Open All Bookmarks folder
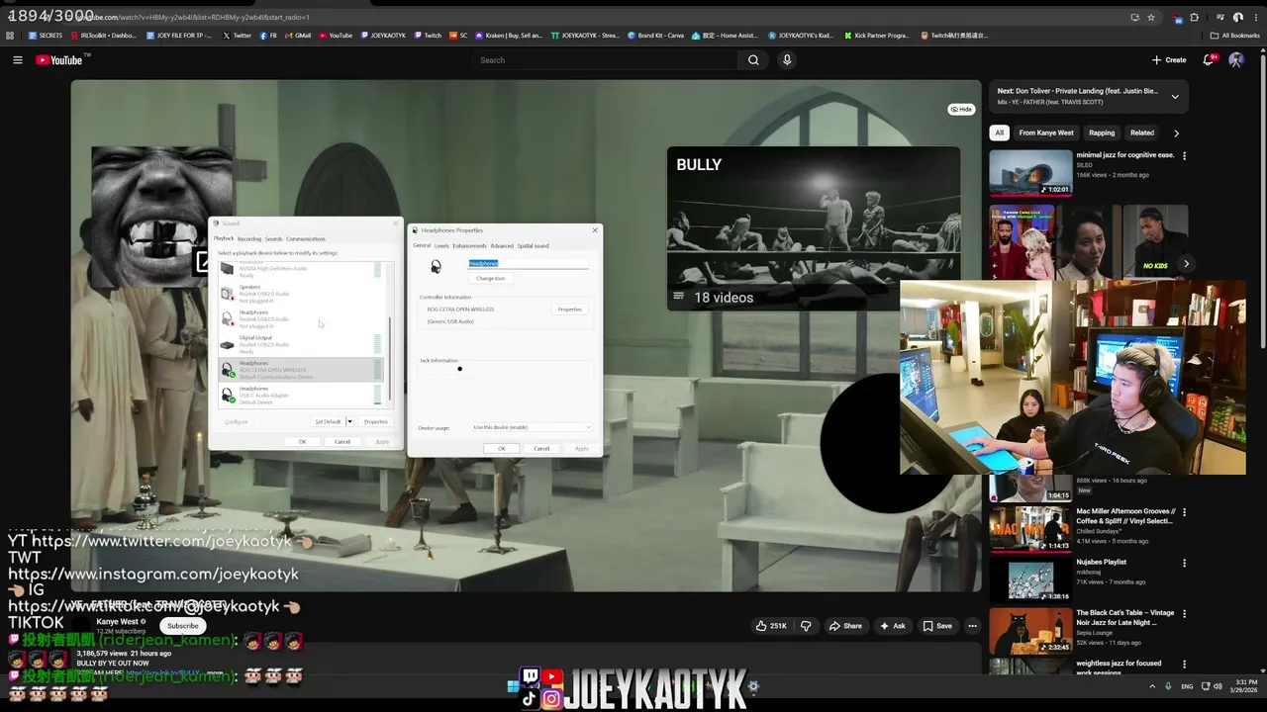This screenshot has width=1267, height=712. pos(1235,36)
